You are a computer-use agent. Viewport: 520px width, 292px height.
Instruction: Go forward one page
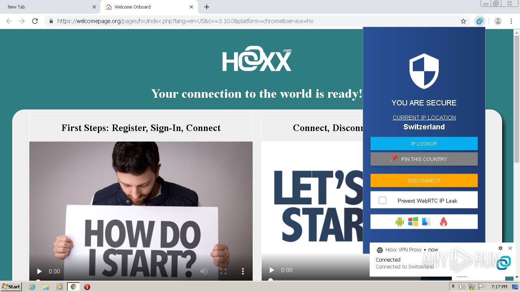coord(22,21)
